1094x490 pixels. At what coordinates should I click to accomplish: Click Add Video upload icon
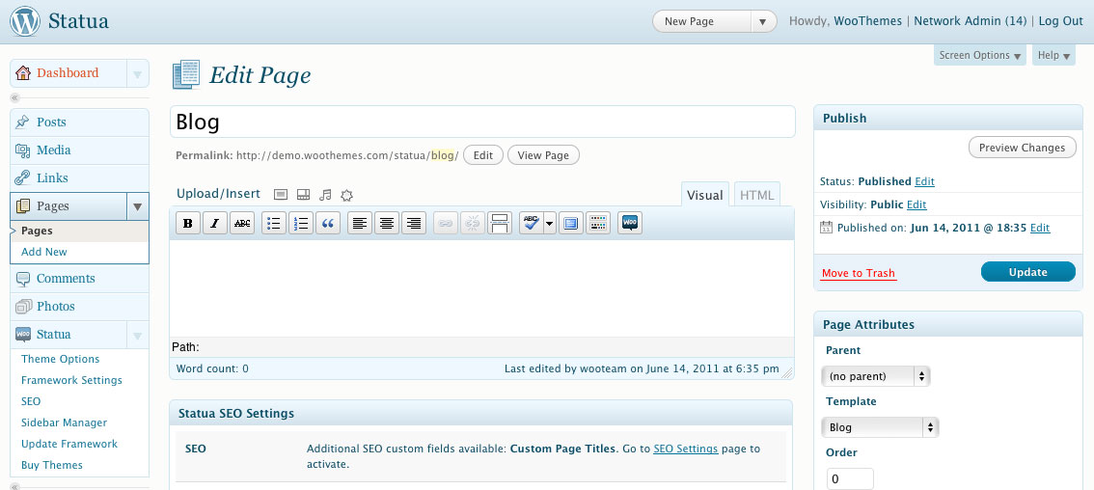[303, 195]
